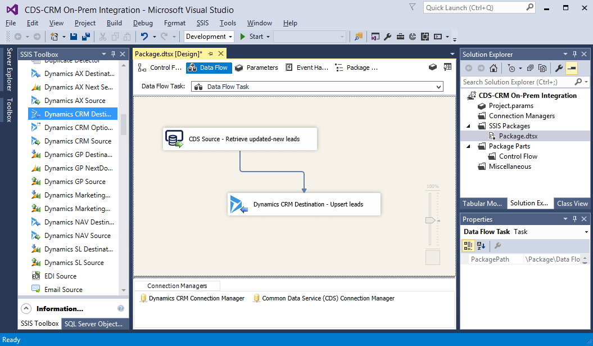Open the Start button dropdown arrow
This screenshot has width=593, height=346.
point(268,37)
